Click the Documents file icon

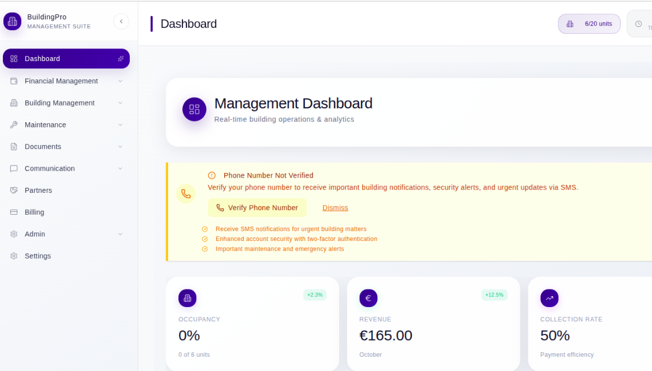coord(13,146)
